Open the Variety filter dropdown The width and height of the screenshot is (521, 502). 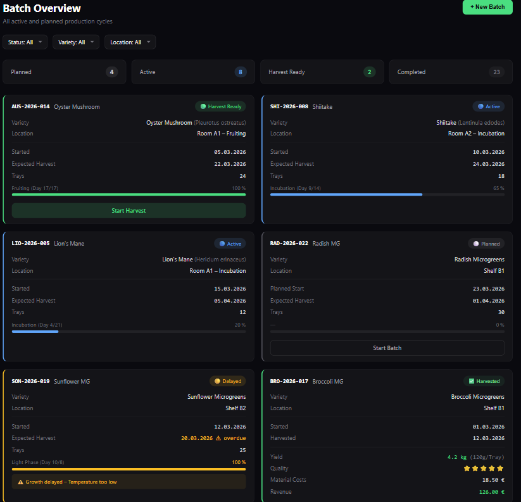tap(76, 42)
